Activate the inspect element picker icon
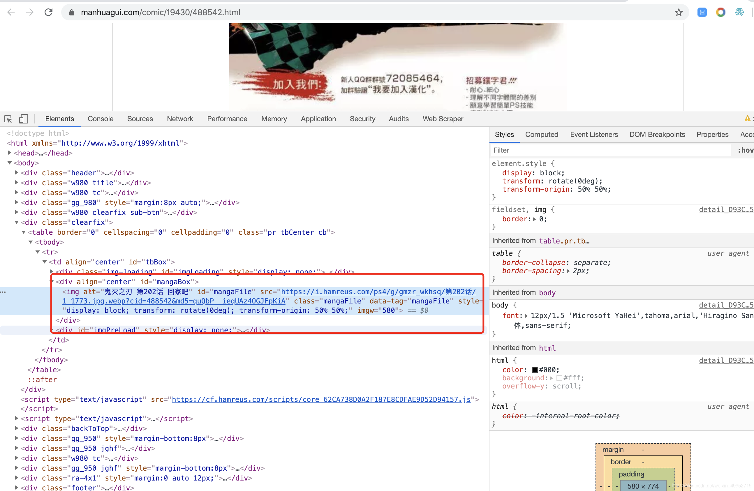 click(x=8, y=119)
